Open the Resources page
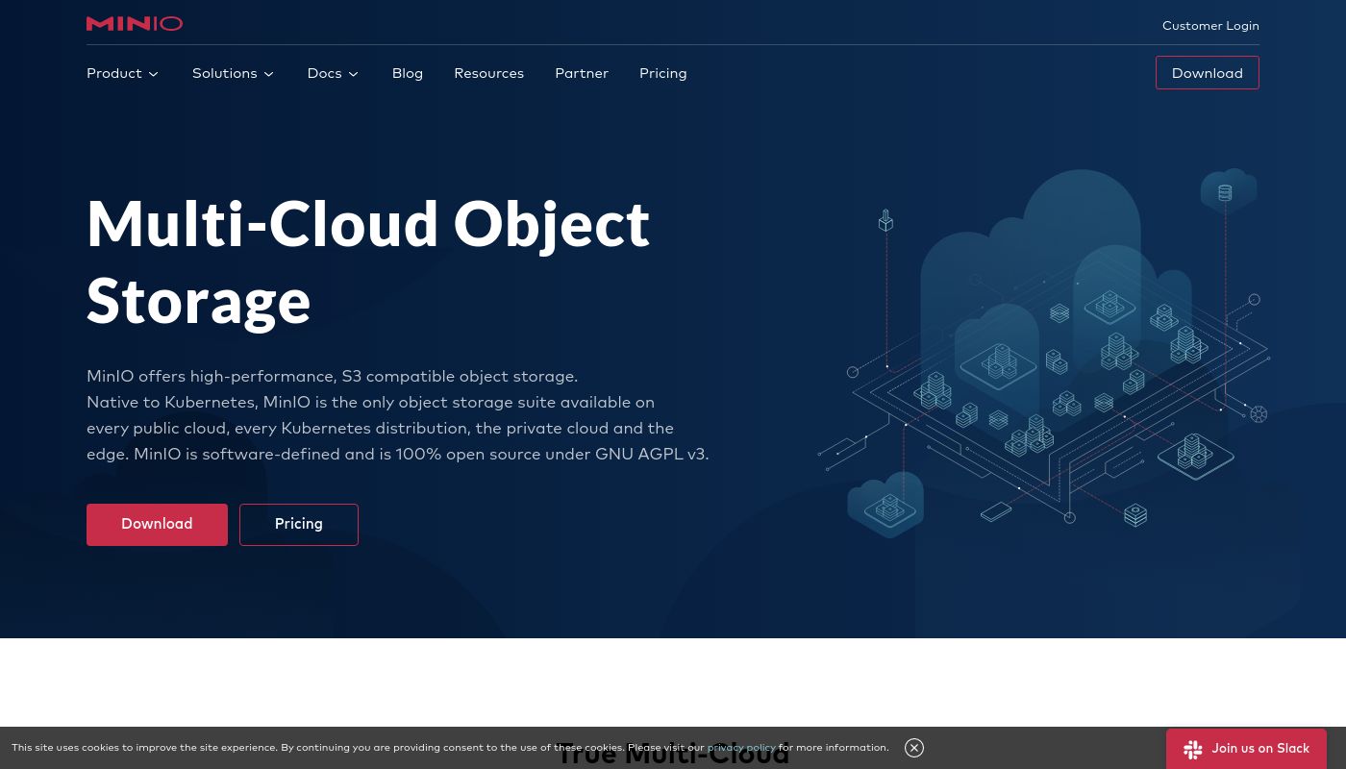 click(489, 73)
